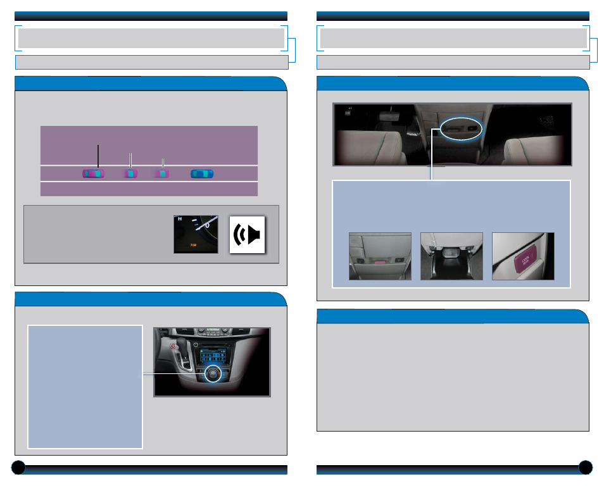
Task: Open the FCW gauge indicator thumbnail
Action: tap(196, 234)
